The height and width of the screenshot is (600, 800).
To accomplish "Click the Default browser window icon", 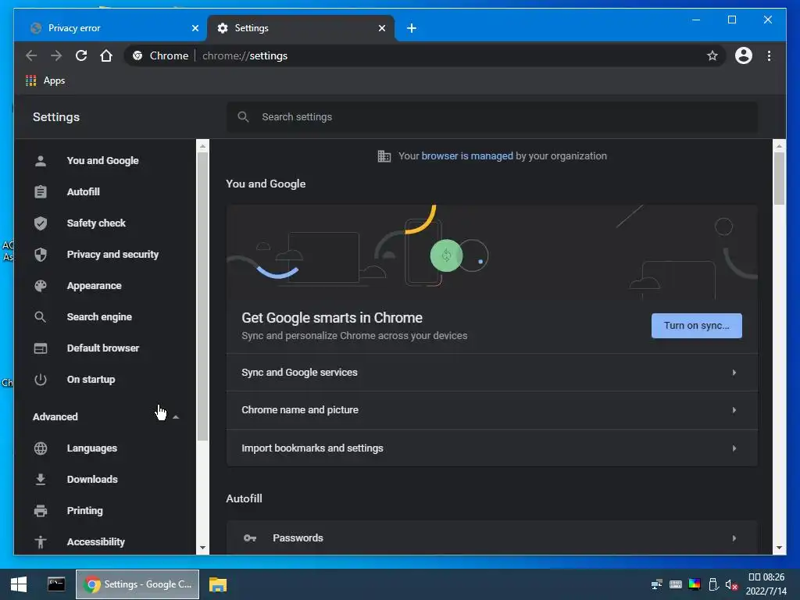I will (x=41, y=348).
